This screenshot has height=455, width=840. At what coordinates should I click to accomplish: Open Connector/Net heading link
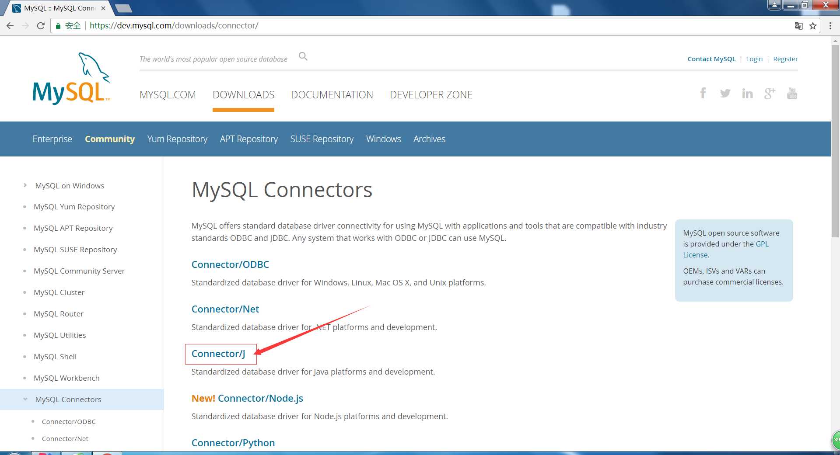225,309
